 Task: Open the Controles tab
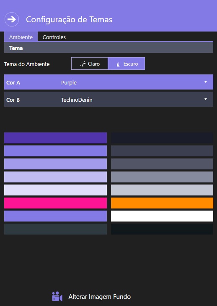coord(54,37)
